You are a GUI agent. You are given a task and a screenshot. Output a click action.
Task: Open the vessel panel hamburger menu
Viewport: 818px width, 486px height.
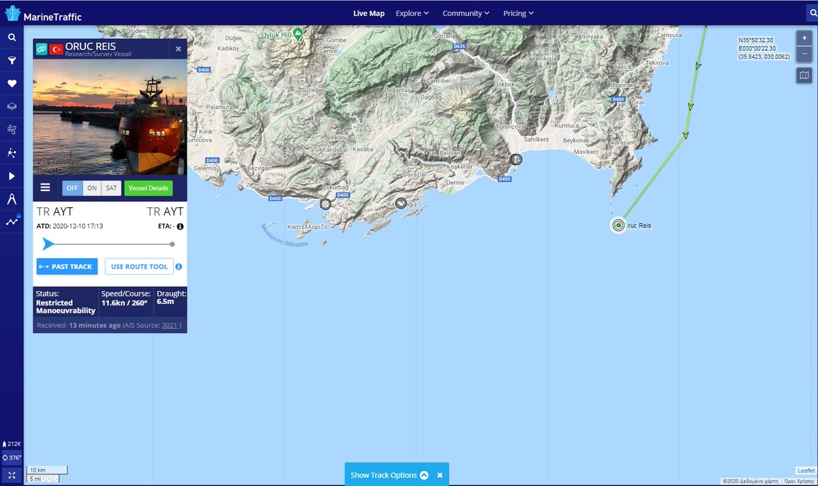46,188
